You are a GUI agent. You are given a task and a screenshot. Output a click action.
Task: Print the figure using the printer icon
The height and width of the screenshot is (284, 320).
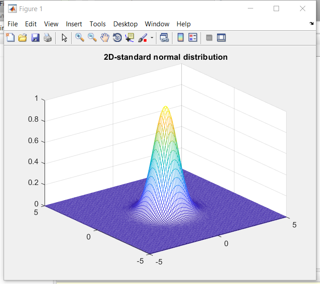click(48, 37)
